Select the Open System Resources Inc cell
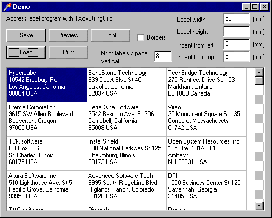This screenshot has height=218, width=272. click(207, 154)
